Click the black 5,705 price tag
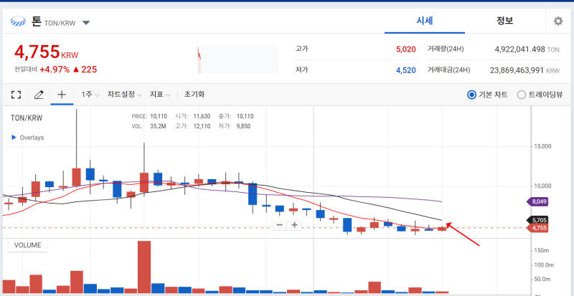 [x=537, y=220]
